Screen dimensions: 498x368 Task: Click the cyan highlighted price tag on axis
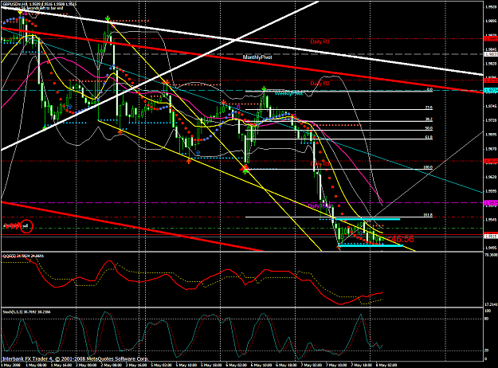tap(491, 91)
